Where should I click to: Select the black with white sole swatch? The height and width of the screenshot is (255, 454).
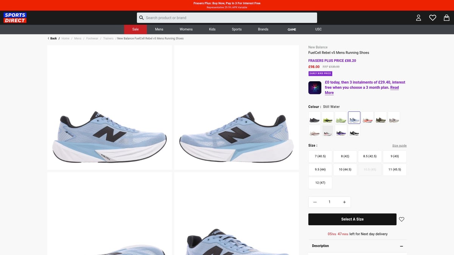tap(354, 131)
